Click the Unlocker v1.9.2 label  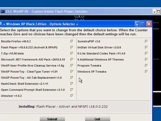11,96
